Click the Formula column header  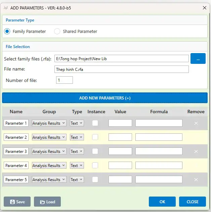[159, 112]
